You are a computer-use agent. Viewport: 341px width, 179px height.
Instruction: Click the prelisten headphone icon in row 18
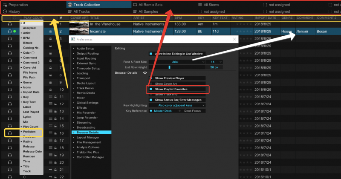[x=10, y=148]
